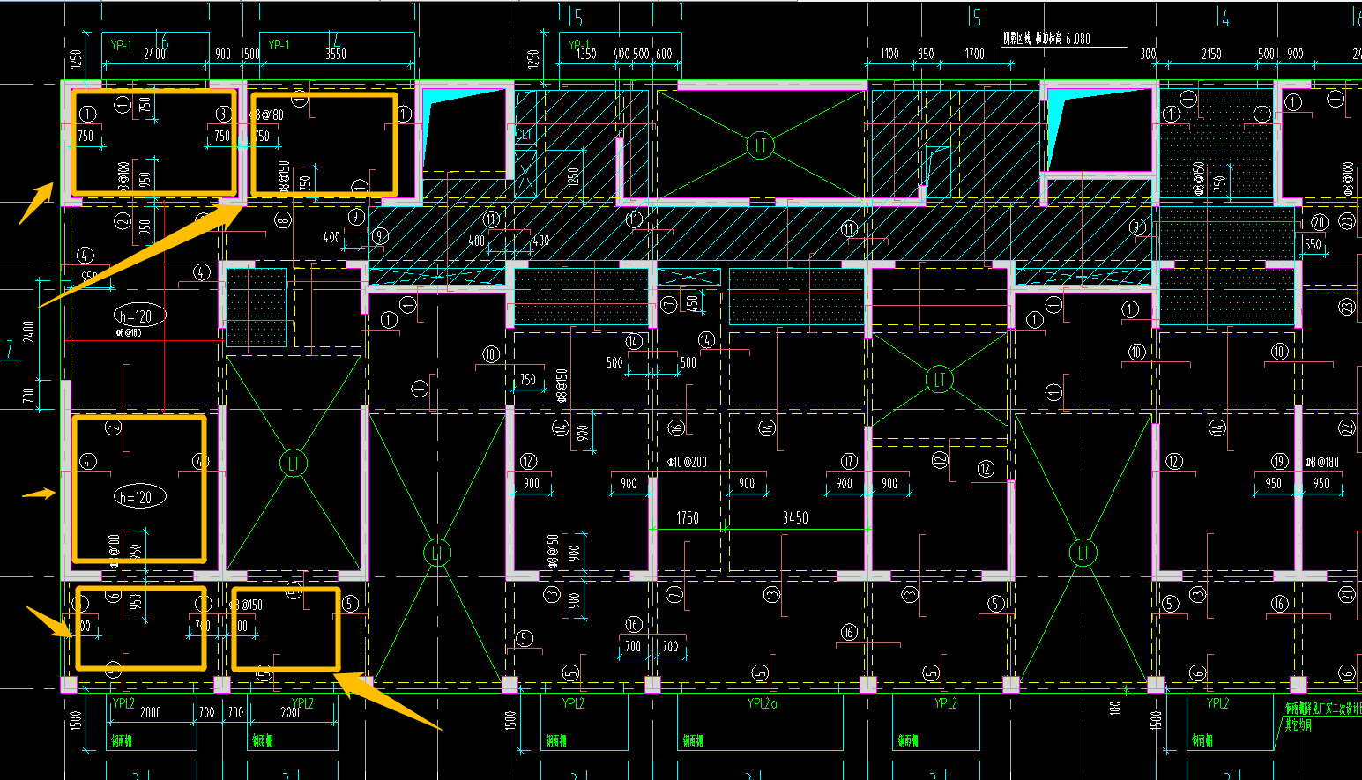The image size is (1362, 780).
Task: Select the Φ10@200 rebar annotation
Action: pos(688,462)
